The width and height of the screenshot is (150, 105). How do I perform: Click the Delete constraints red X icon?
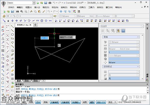coord(119,21)
